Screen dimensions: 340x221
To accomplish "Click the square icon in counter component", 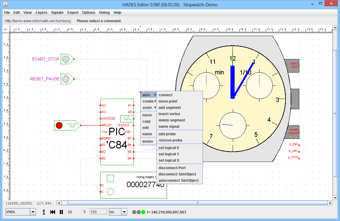I will point(110,178).
